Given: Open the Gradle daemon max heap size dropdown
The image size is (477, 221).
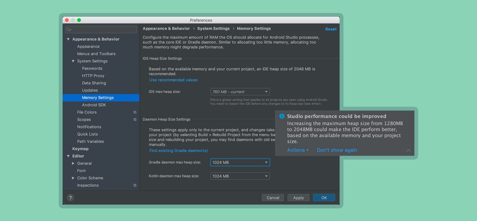Looking at the screenshot, I should [240, 162].
